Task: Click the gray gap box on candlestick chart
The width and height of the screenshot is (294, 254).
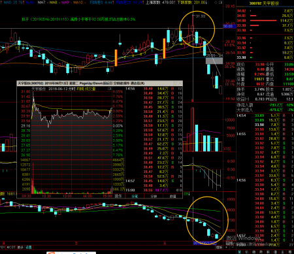Action: pos(214,61)
